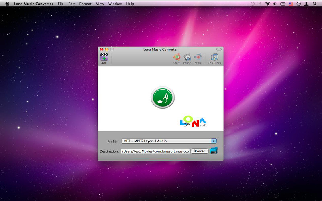This screenshot has height=201, width=322.
Task: Start conversion with the Start icon
Action: (177, 57)
